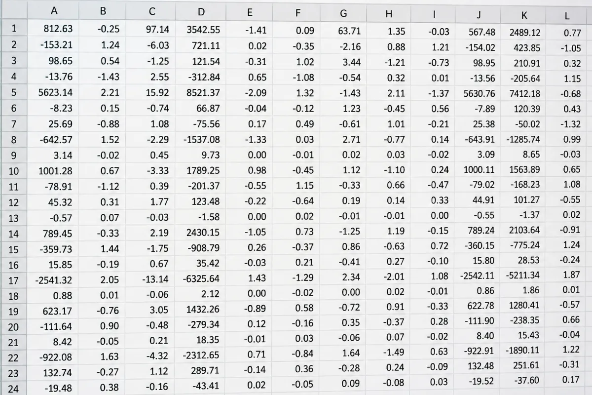The image size is (592, 395).
Task: Click cell containing 7412.18
Action: (x=524, y=93)
